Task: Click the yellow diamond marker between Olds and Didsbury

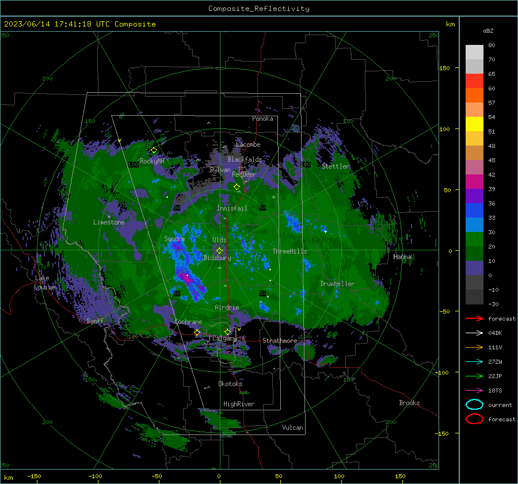Action: click(219, 251)
